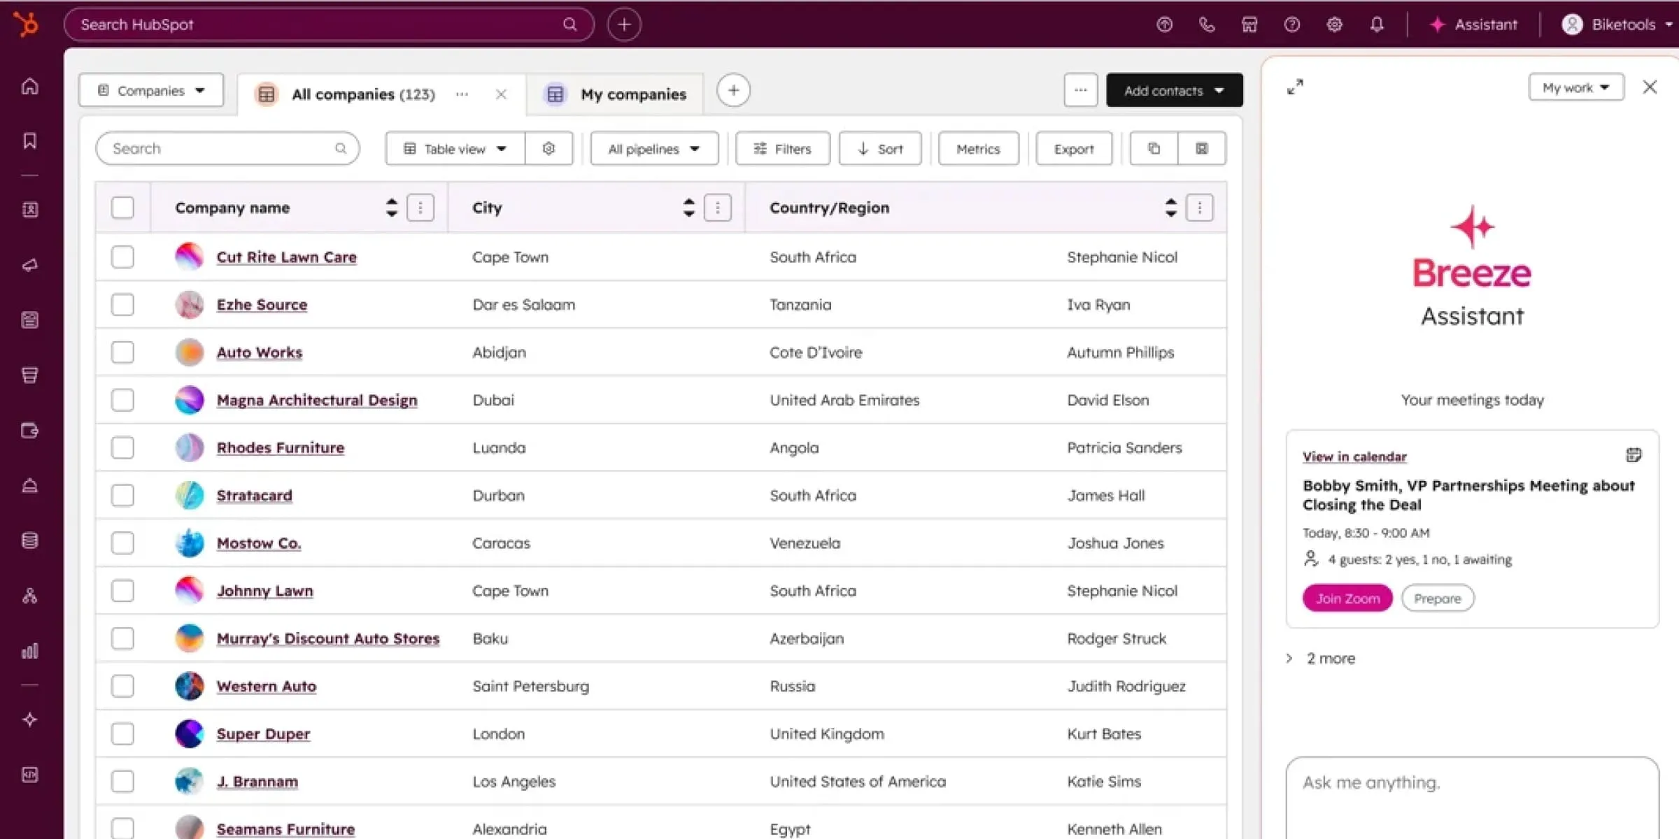Open table view settings gear icon
Screen dimensions: 1679x839
pyautogui.click(x=548, y=148)
